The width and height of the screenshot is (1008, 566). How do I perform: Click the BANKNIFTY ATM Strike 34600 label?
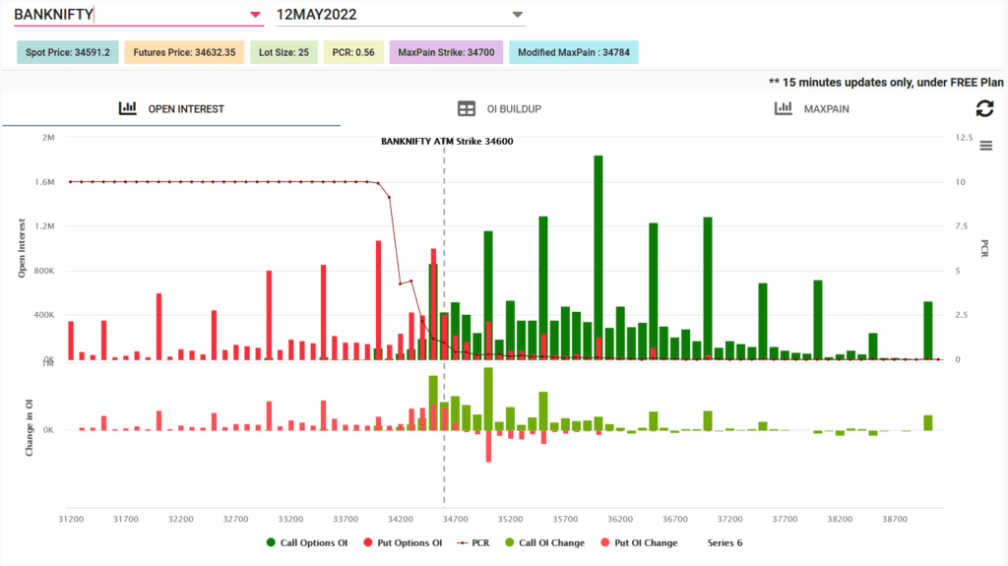pos(447,142)
